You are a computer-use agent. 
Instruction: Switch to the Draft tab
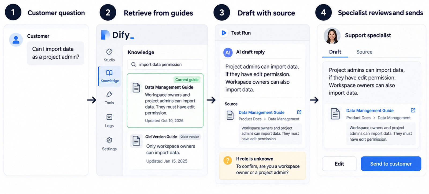point(335,52)
